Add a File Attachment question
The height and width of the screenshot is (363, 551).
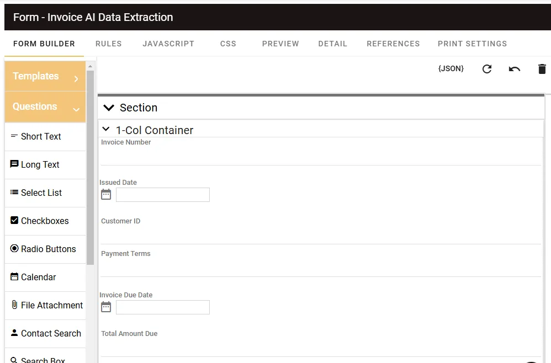pos(46,305)
